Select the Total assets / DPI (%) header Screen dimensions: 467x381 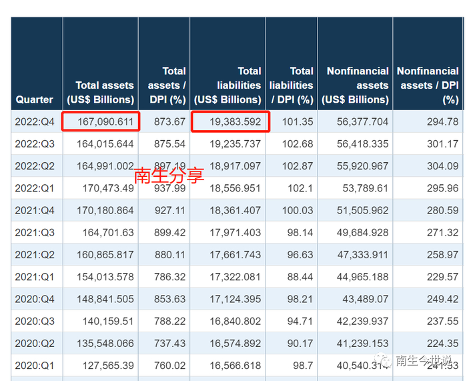tap(164, 85)
